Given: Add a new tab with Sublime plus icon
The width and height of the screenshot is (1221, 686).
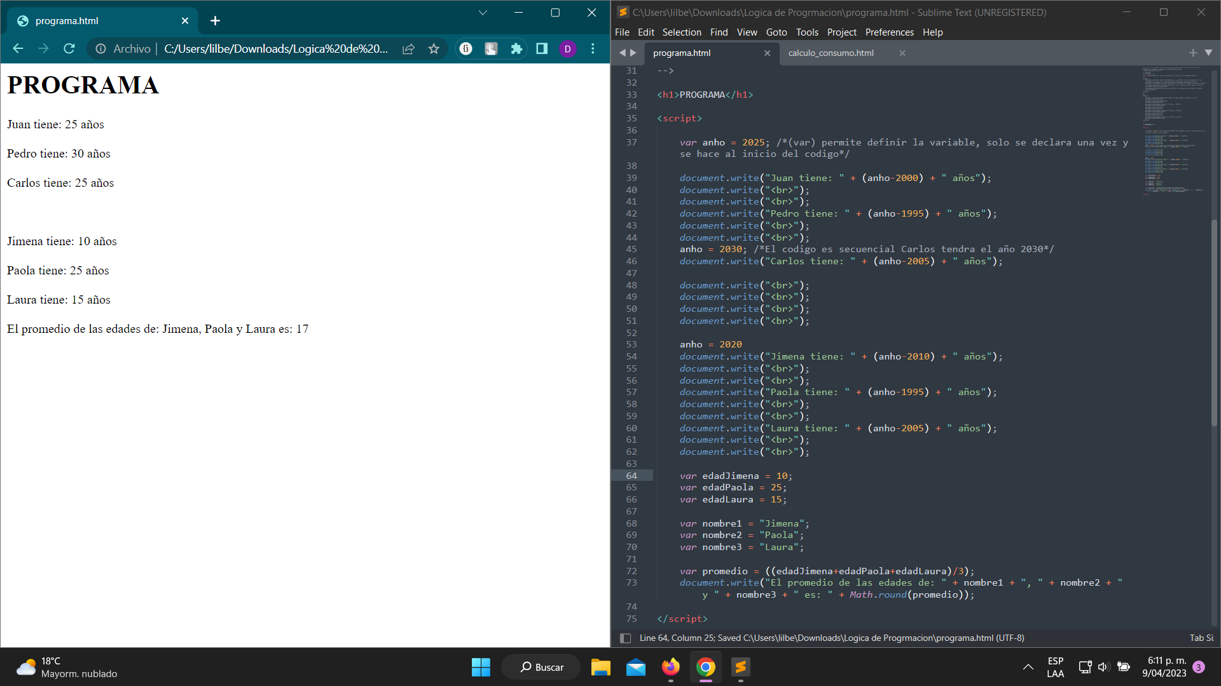Looking at the screenshot, I should (1193, 53).
